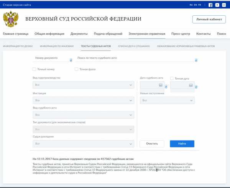Switch to the Информация по жалобам tab
The image size is (230, 188).
tap(57, 46)
